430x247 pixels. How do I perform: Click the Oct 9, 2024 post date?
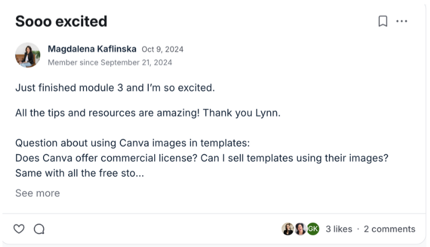(163, 49)
